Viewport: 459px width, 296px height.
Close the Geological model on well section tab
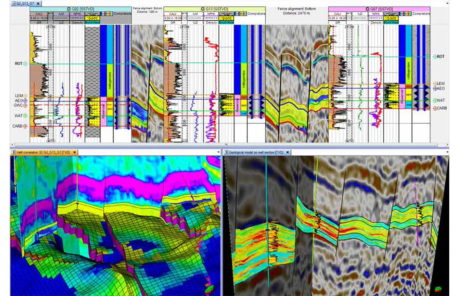coord(288,152)
